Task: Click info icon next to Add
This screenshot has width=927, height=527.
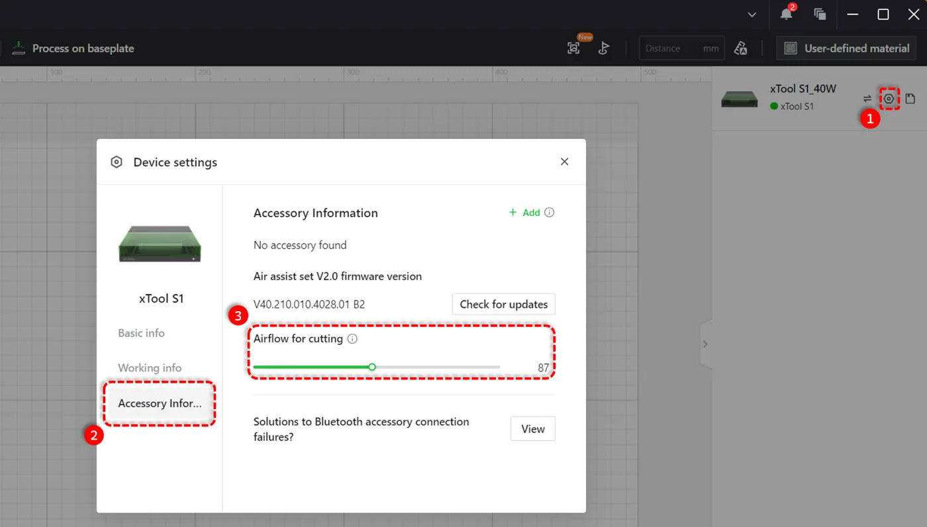Action: click(x=549, y=213)
